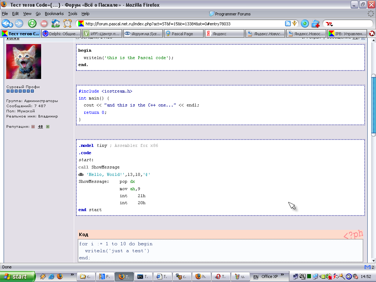Reload the page with the green refresh icon
Screen dimensions: 376x282
pos(32,23)
